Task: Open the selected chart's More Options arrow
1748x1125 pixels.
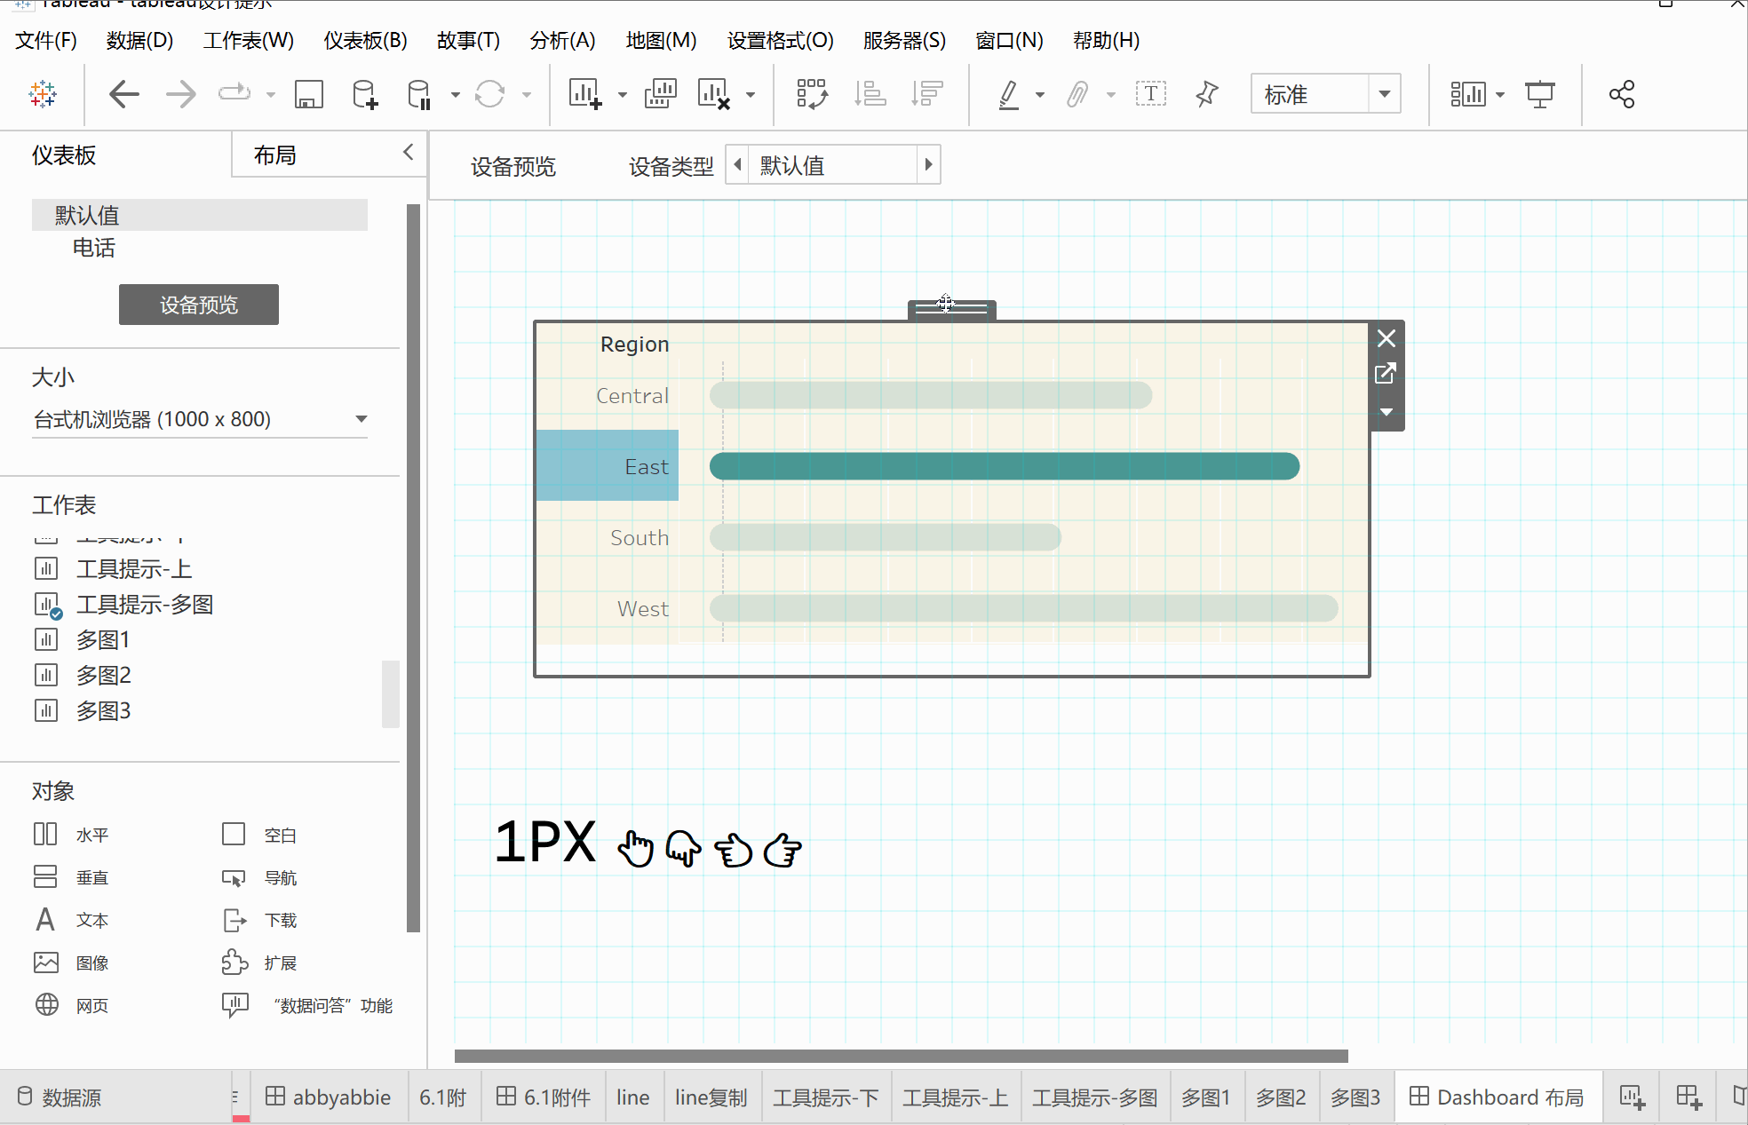Action: coord(1386,412)
